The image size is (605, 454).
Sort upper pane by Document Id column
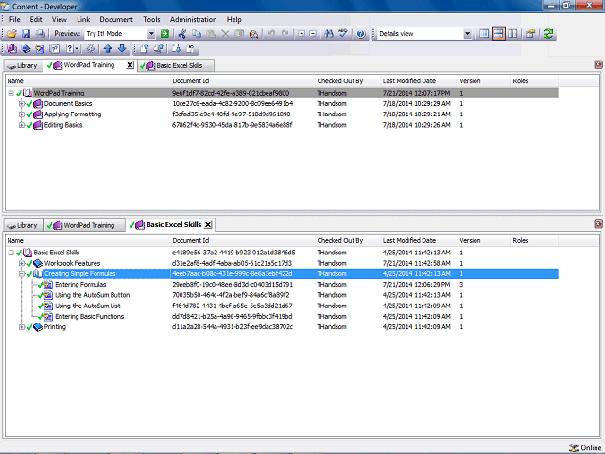(243, 81)
